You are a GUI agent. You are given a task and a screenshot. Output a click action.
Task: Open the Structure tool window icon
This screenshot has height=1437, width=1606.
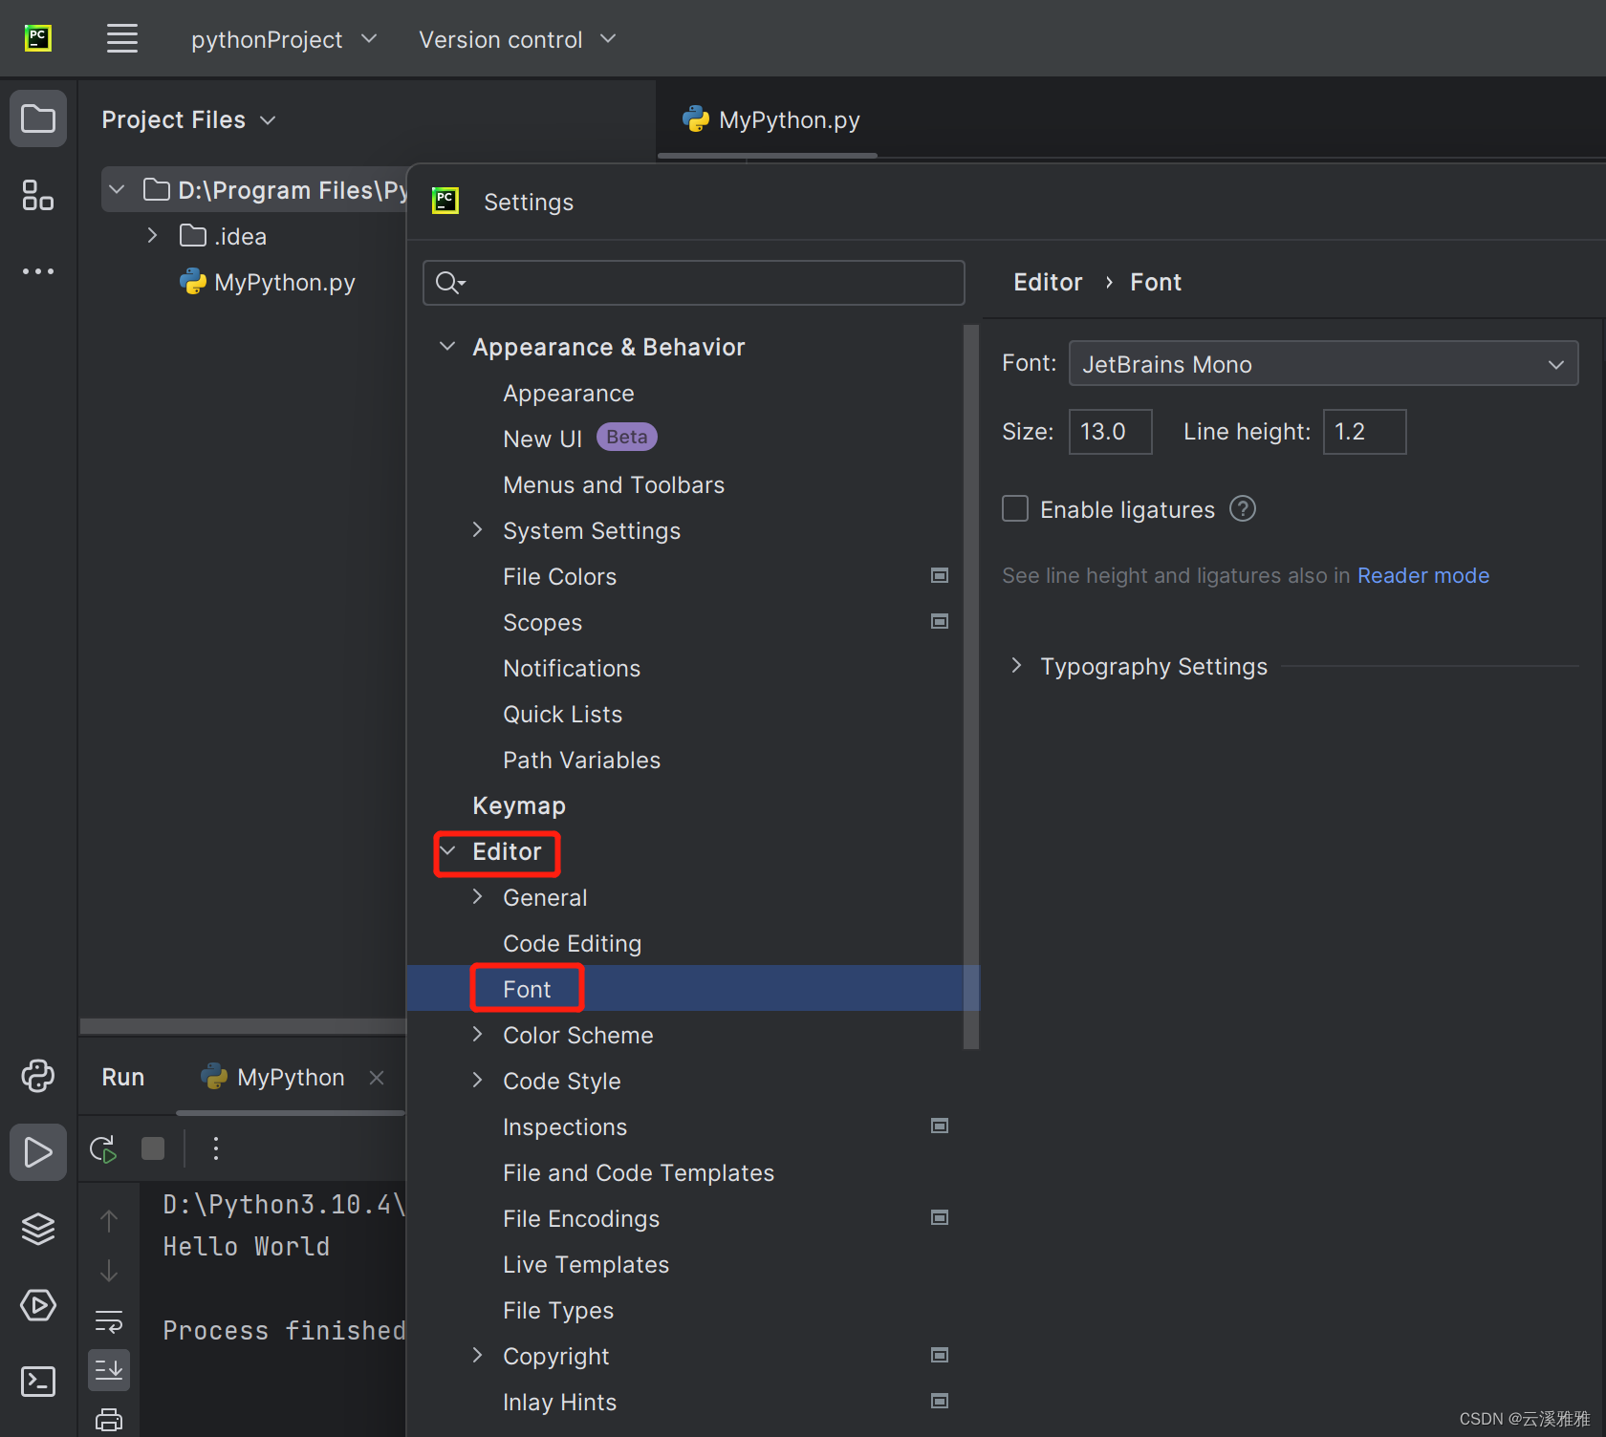pyautogui.click(x=38, y=195)
